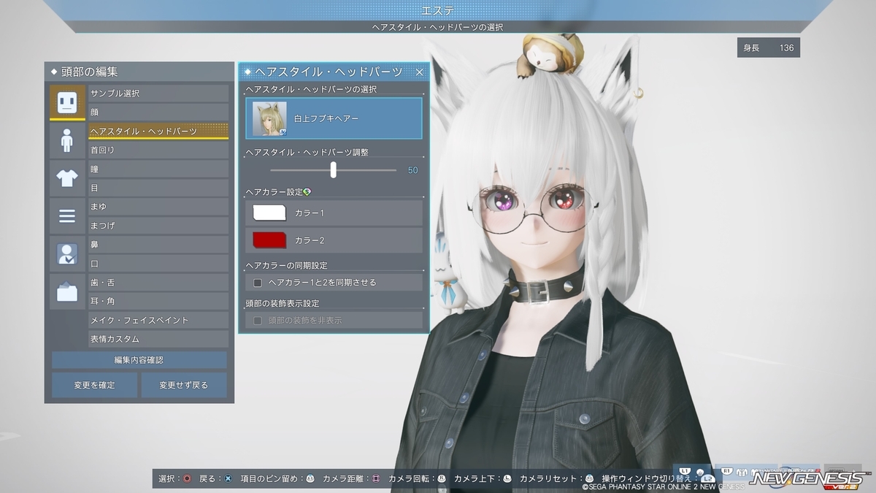This screenshot has height=493, width=876.
Task: Select the head editing face icon
Action: 67,102
